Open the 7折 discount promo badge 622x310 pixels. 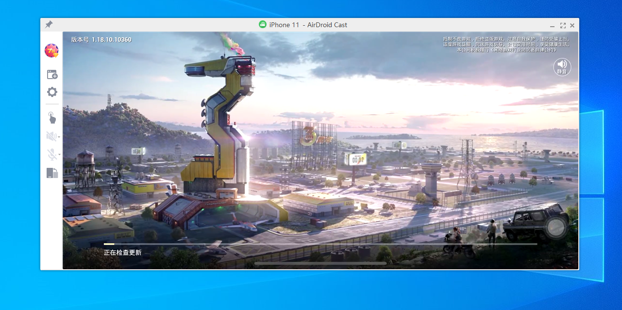51,50
